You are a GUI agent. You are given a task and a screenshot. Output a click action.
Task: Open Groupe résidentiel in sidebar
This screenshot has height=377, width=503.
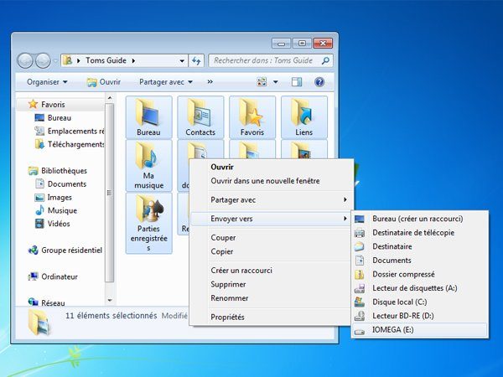point(65,250)
